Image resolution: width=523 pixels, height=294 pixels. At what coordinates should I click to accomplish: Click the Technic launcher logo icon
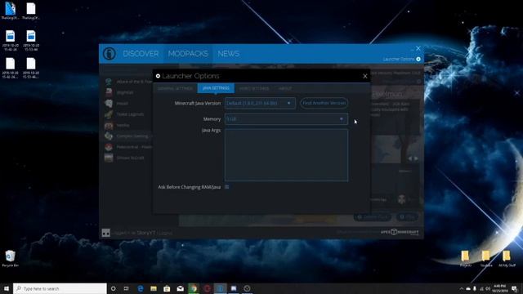coord(109,54)
